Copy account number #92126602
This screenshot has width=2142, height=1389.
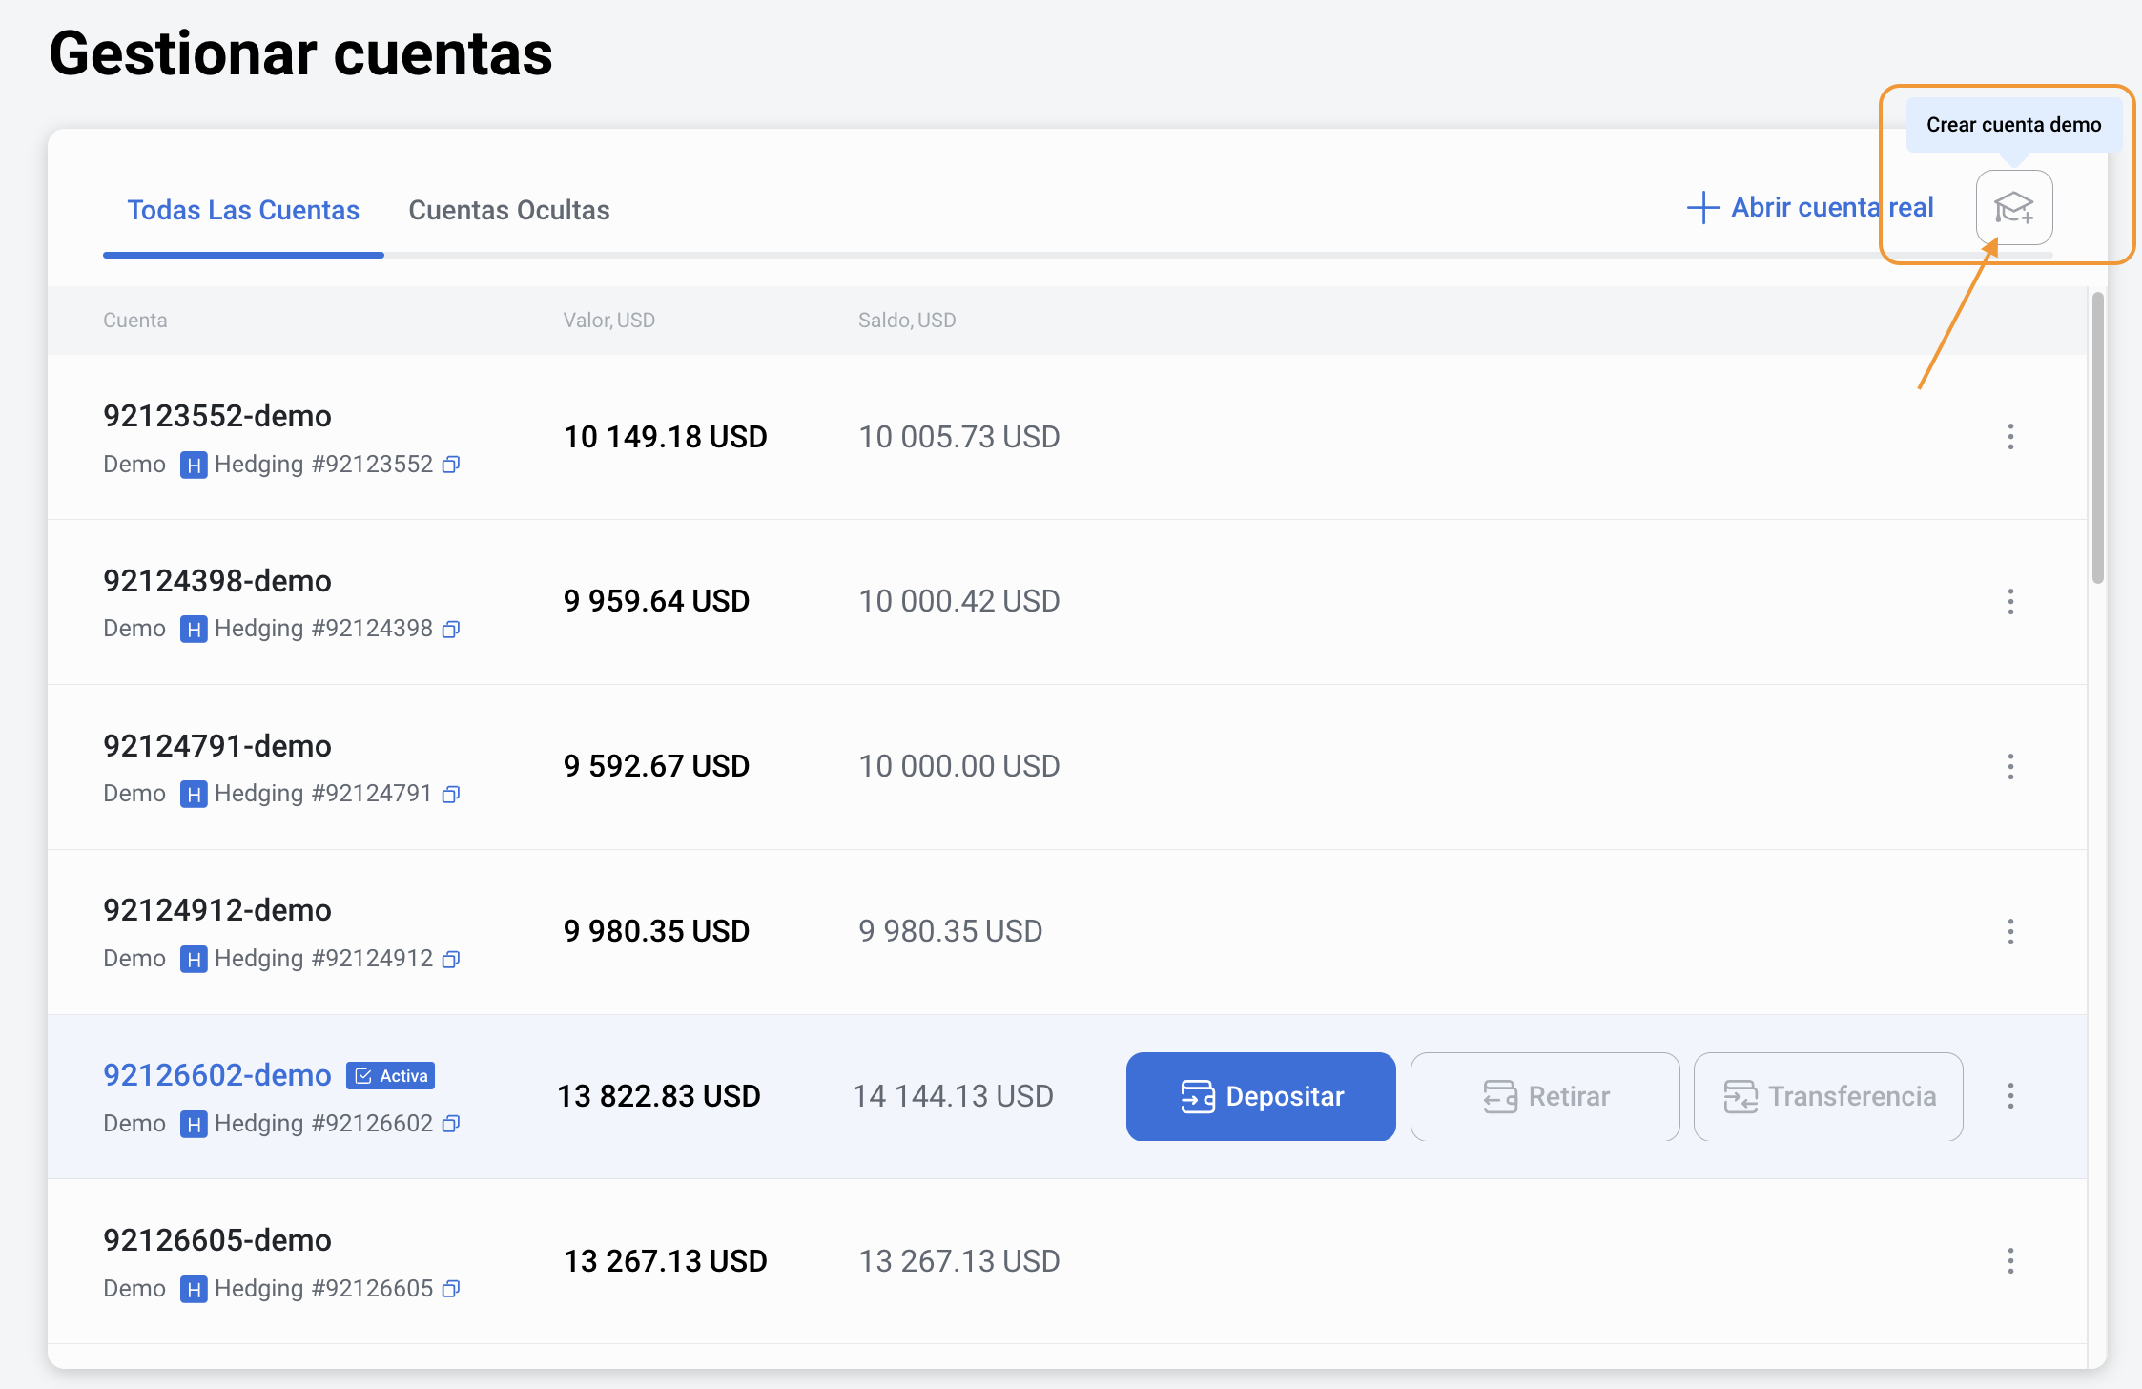pos(451,1124)
